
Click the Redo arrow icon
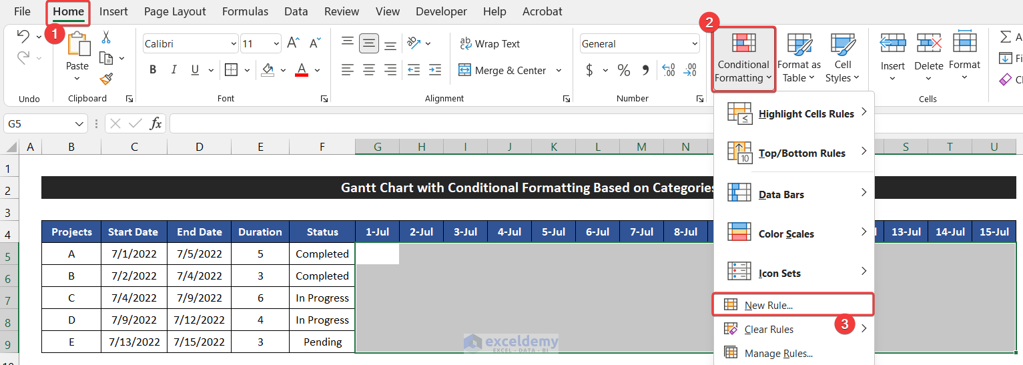click(23, 59)
